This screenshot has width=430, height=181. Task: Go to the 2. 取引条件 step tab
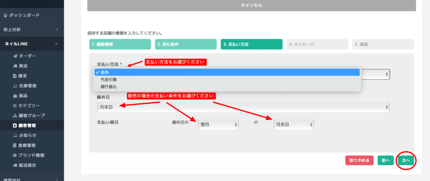click(x=186, y=44)
